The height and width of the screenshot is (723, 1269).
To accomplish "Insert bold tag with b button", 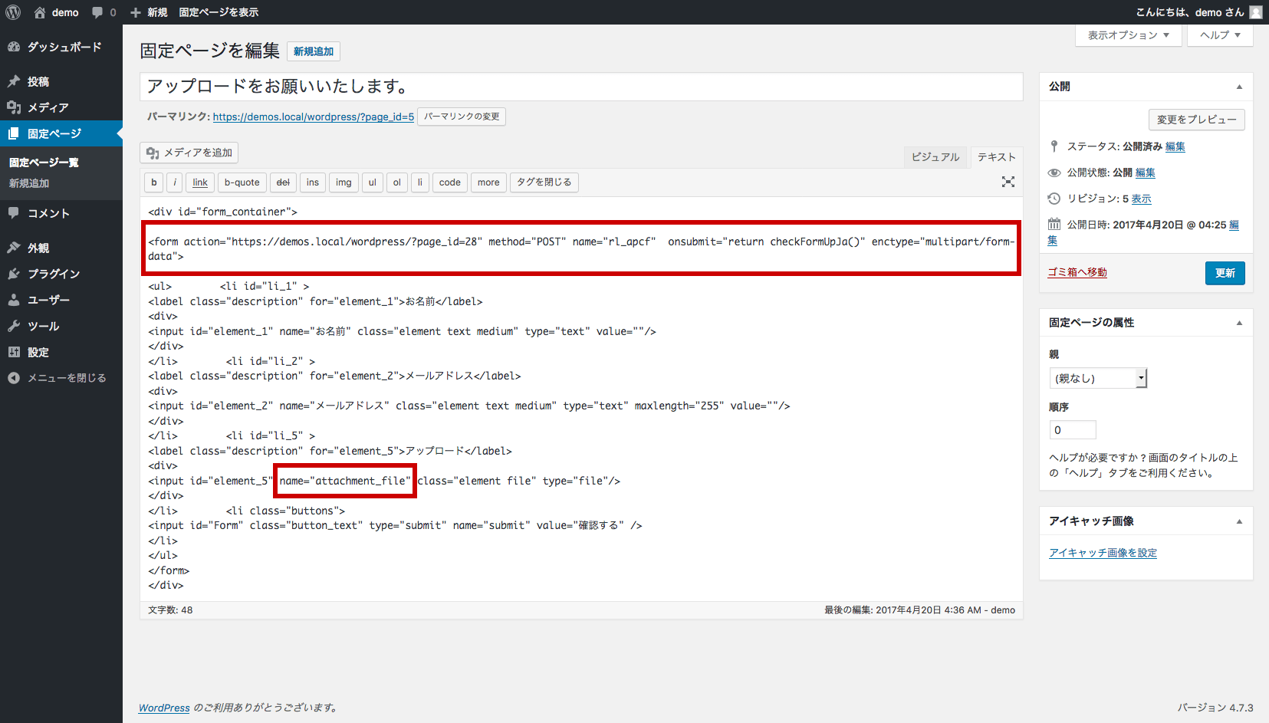I will point(154,182).
